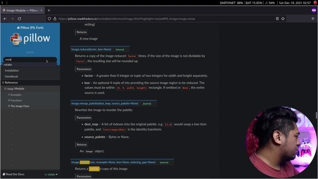318x179 pixels.
Task: Click the 'source_palette' parameter name
Action: coord(95,137)
